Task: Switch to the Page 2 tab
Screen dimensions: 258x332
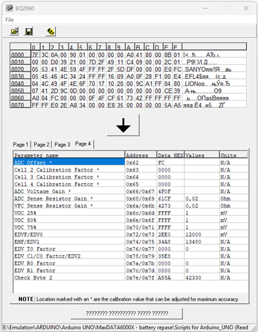Action: [41, 144]
